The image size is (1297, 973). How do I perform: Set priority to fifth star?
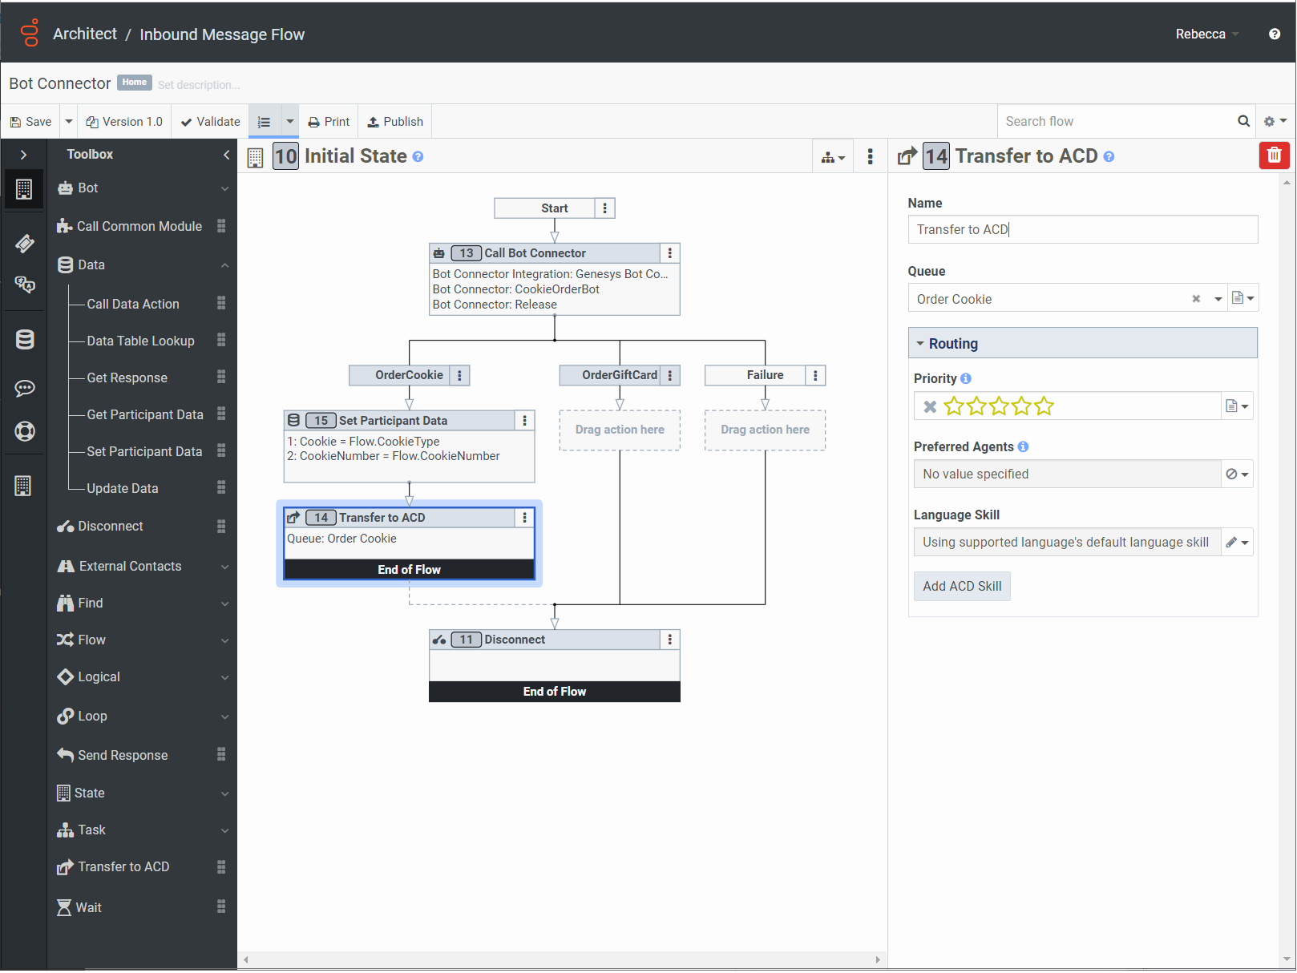1044,406
